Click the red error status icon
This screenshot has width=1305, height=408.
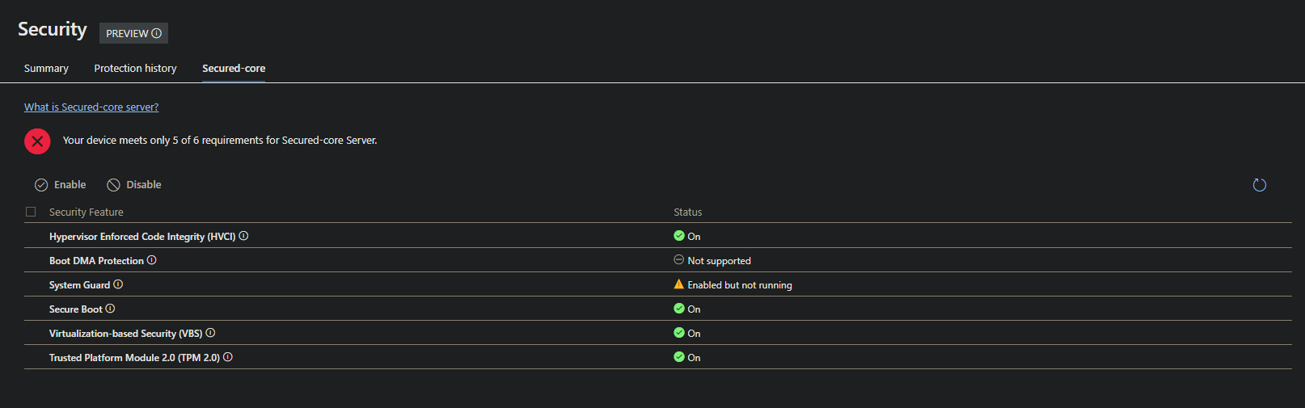point(37,141)
